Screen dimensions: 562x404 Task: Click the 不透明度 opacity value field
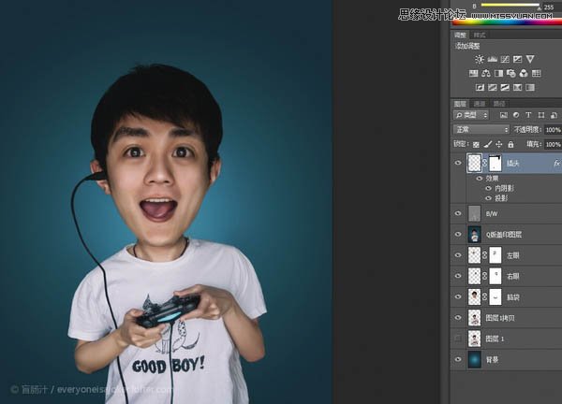(x=553, y=130)
